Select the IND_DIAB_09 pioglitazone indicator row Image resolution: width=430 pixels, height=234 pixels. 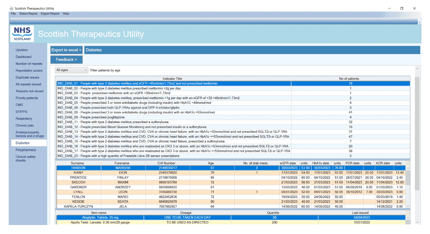[233, 117]
